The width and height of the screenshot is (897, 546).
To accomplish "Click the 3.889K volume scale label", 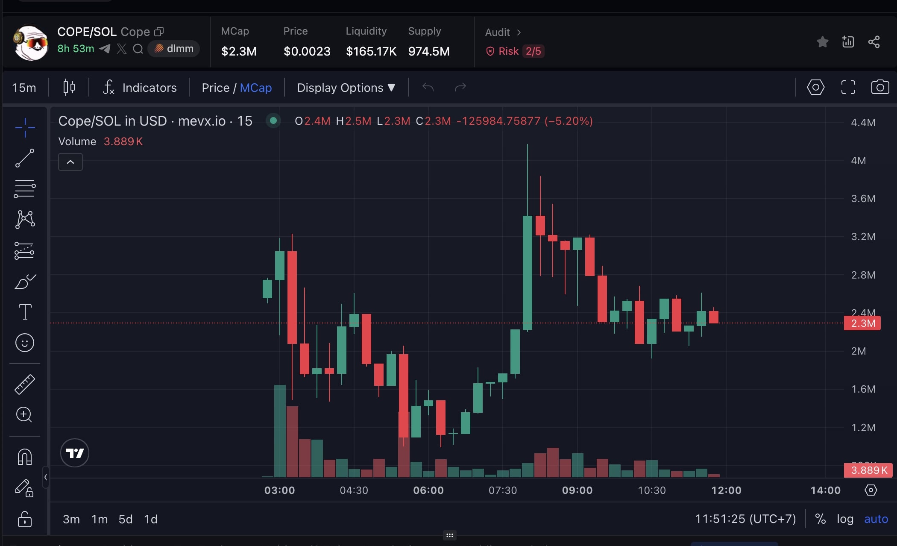I will [868, 470].
